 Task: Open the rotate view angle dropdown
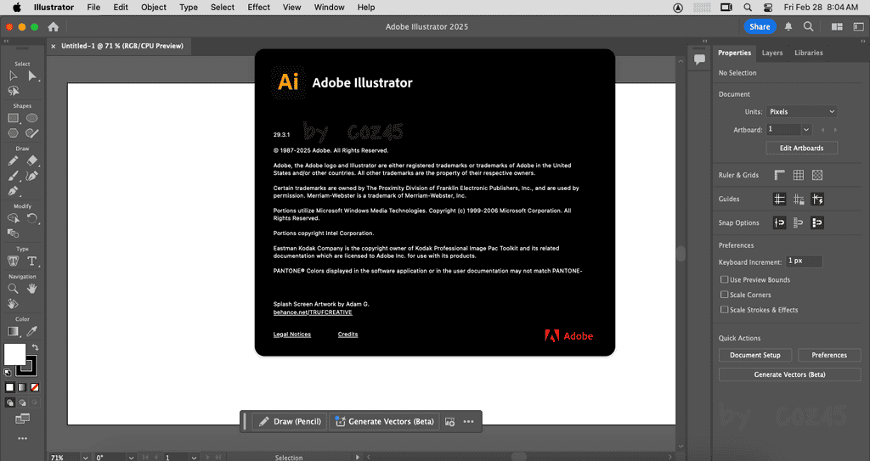[131, 458]
